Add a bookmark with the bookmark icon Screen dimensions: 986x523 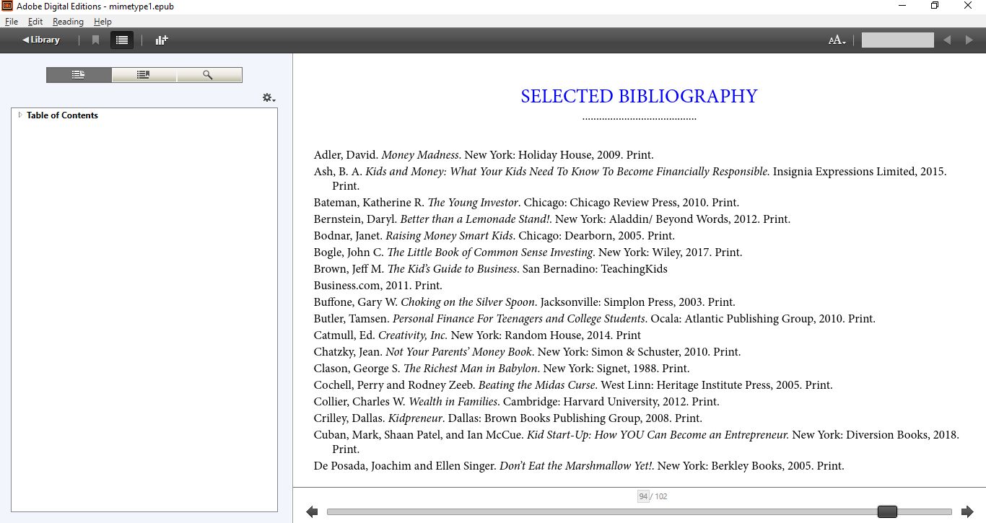pyautogui.click(x=95, y=40)
